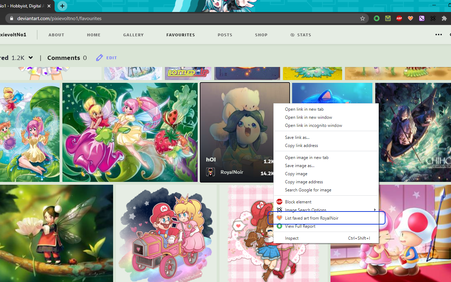Click the Mario and Peach car thumbnail
This screenshot has width=451, height=282.
pyautogui.click(x=166, y=233)
